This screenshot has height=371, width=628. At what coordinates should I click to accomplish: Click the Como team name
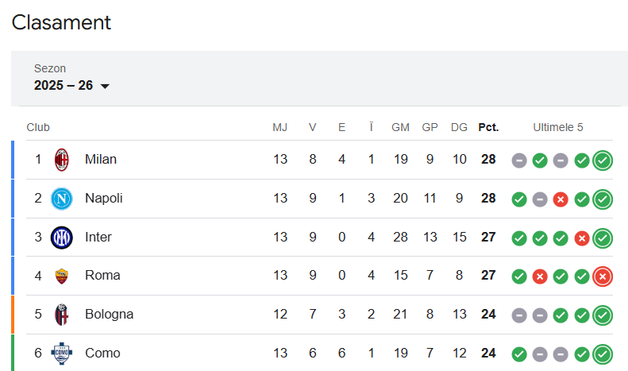102,353
